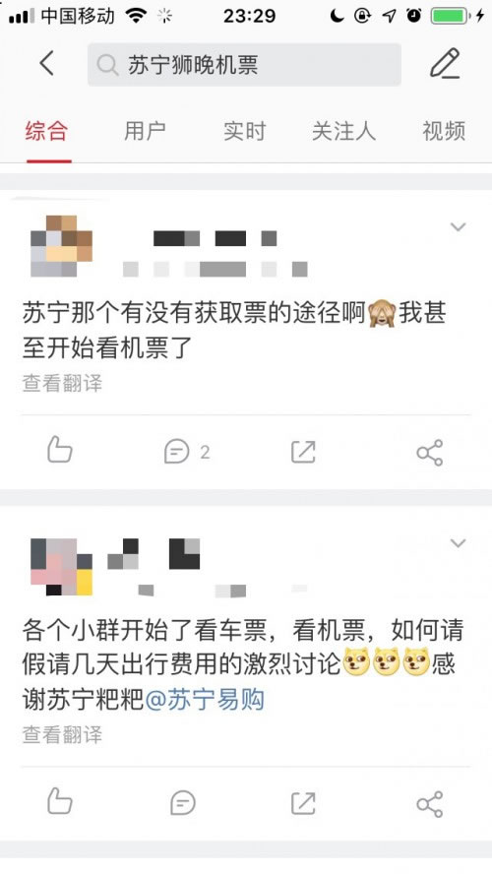Screen dimensions: 492x874
Task: Open comments on the first post
Action: click(187, 452)
